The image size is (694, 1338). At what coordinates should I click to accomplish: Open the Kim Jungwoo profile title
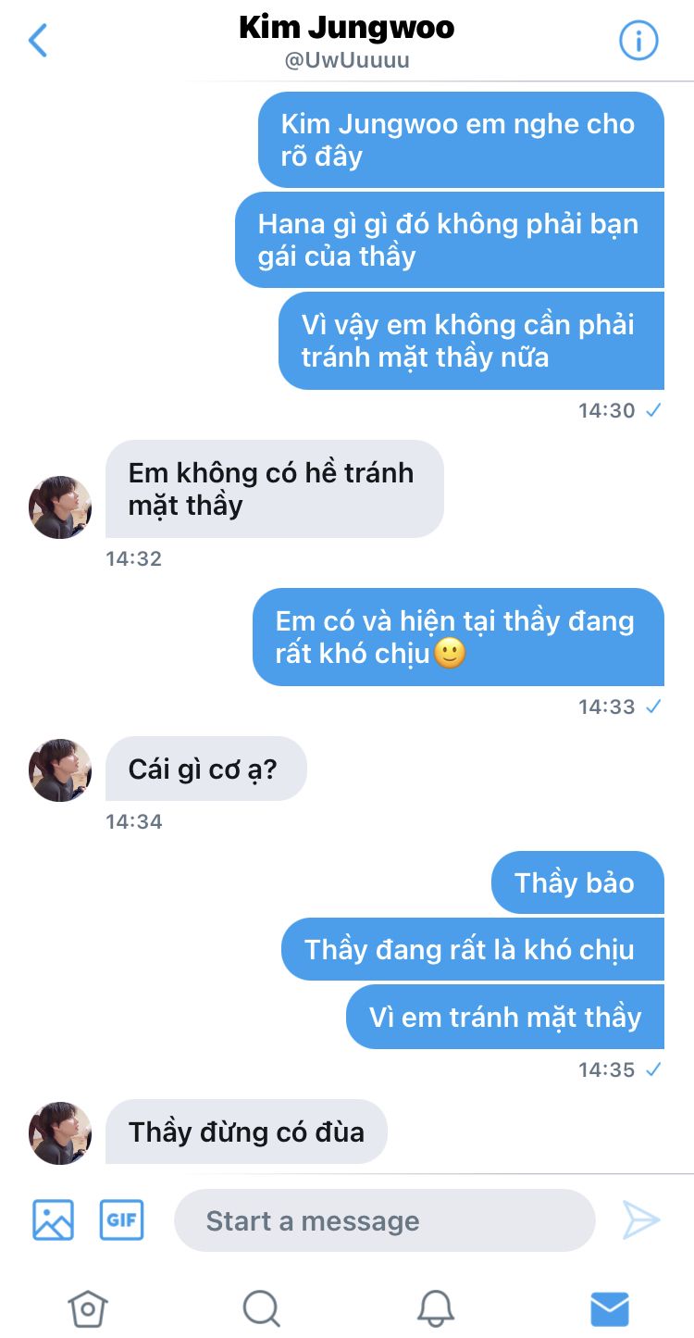pyautogui.click(x=347, y=28)
